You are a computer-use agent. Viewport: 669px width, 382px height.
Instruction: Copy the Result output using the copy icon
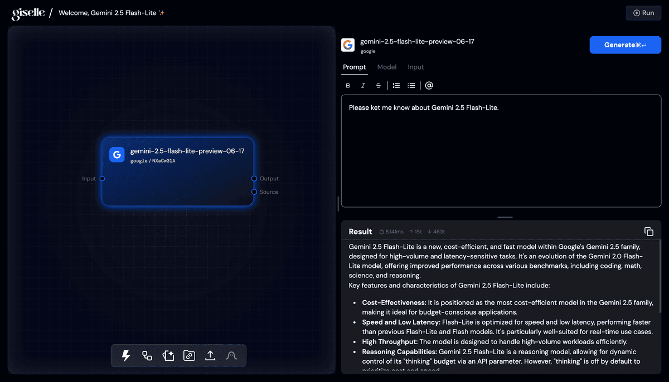(648, 231)
